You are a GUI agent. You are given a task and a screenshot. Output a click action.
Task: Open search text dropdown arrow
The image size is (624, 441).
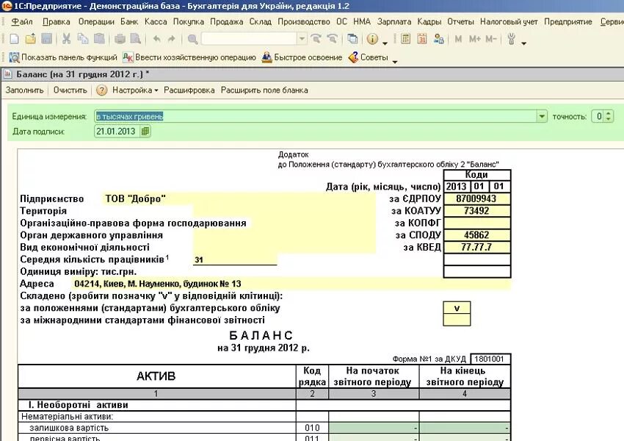tap(302, 39)
